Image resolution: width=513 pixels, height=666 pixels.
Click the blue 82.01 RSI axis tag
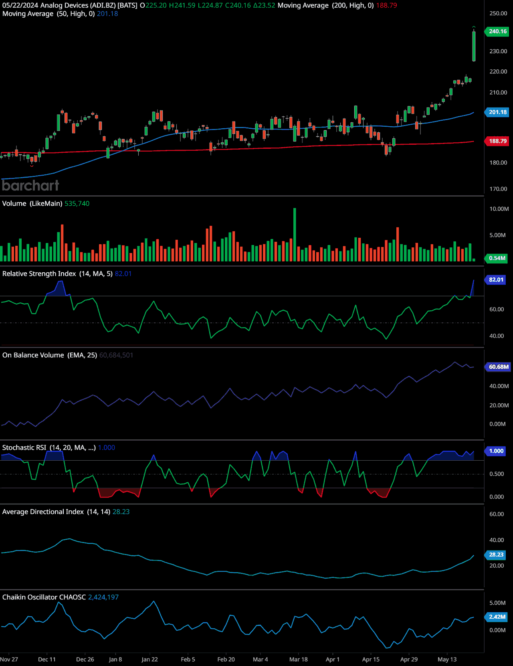tap(496, 280)
